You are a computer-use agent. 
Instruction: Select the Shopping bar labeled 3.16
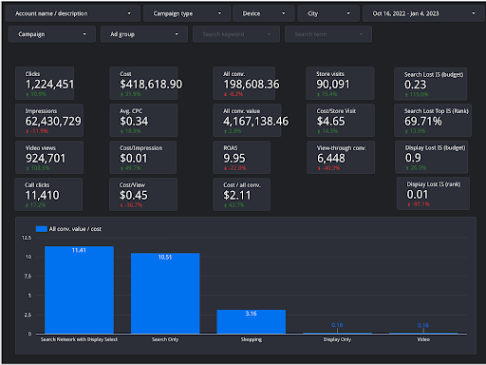[252, 321]
